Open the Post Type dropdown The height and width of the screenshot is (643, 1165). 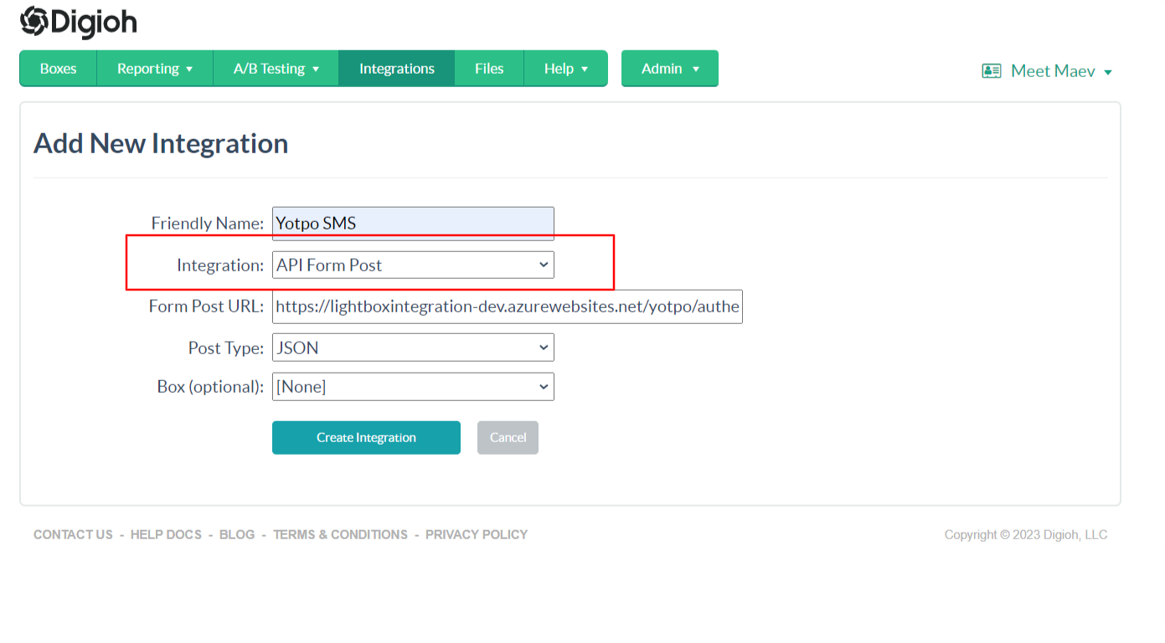(413, 347)
